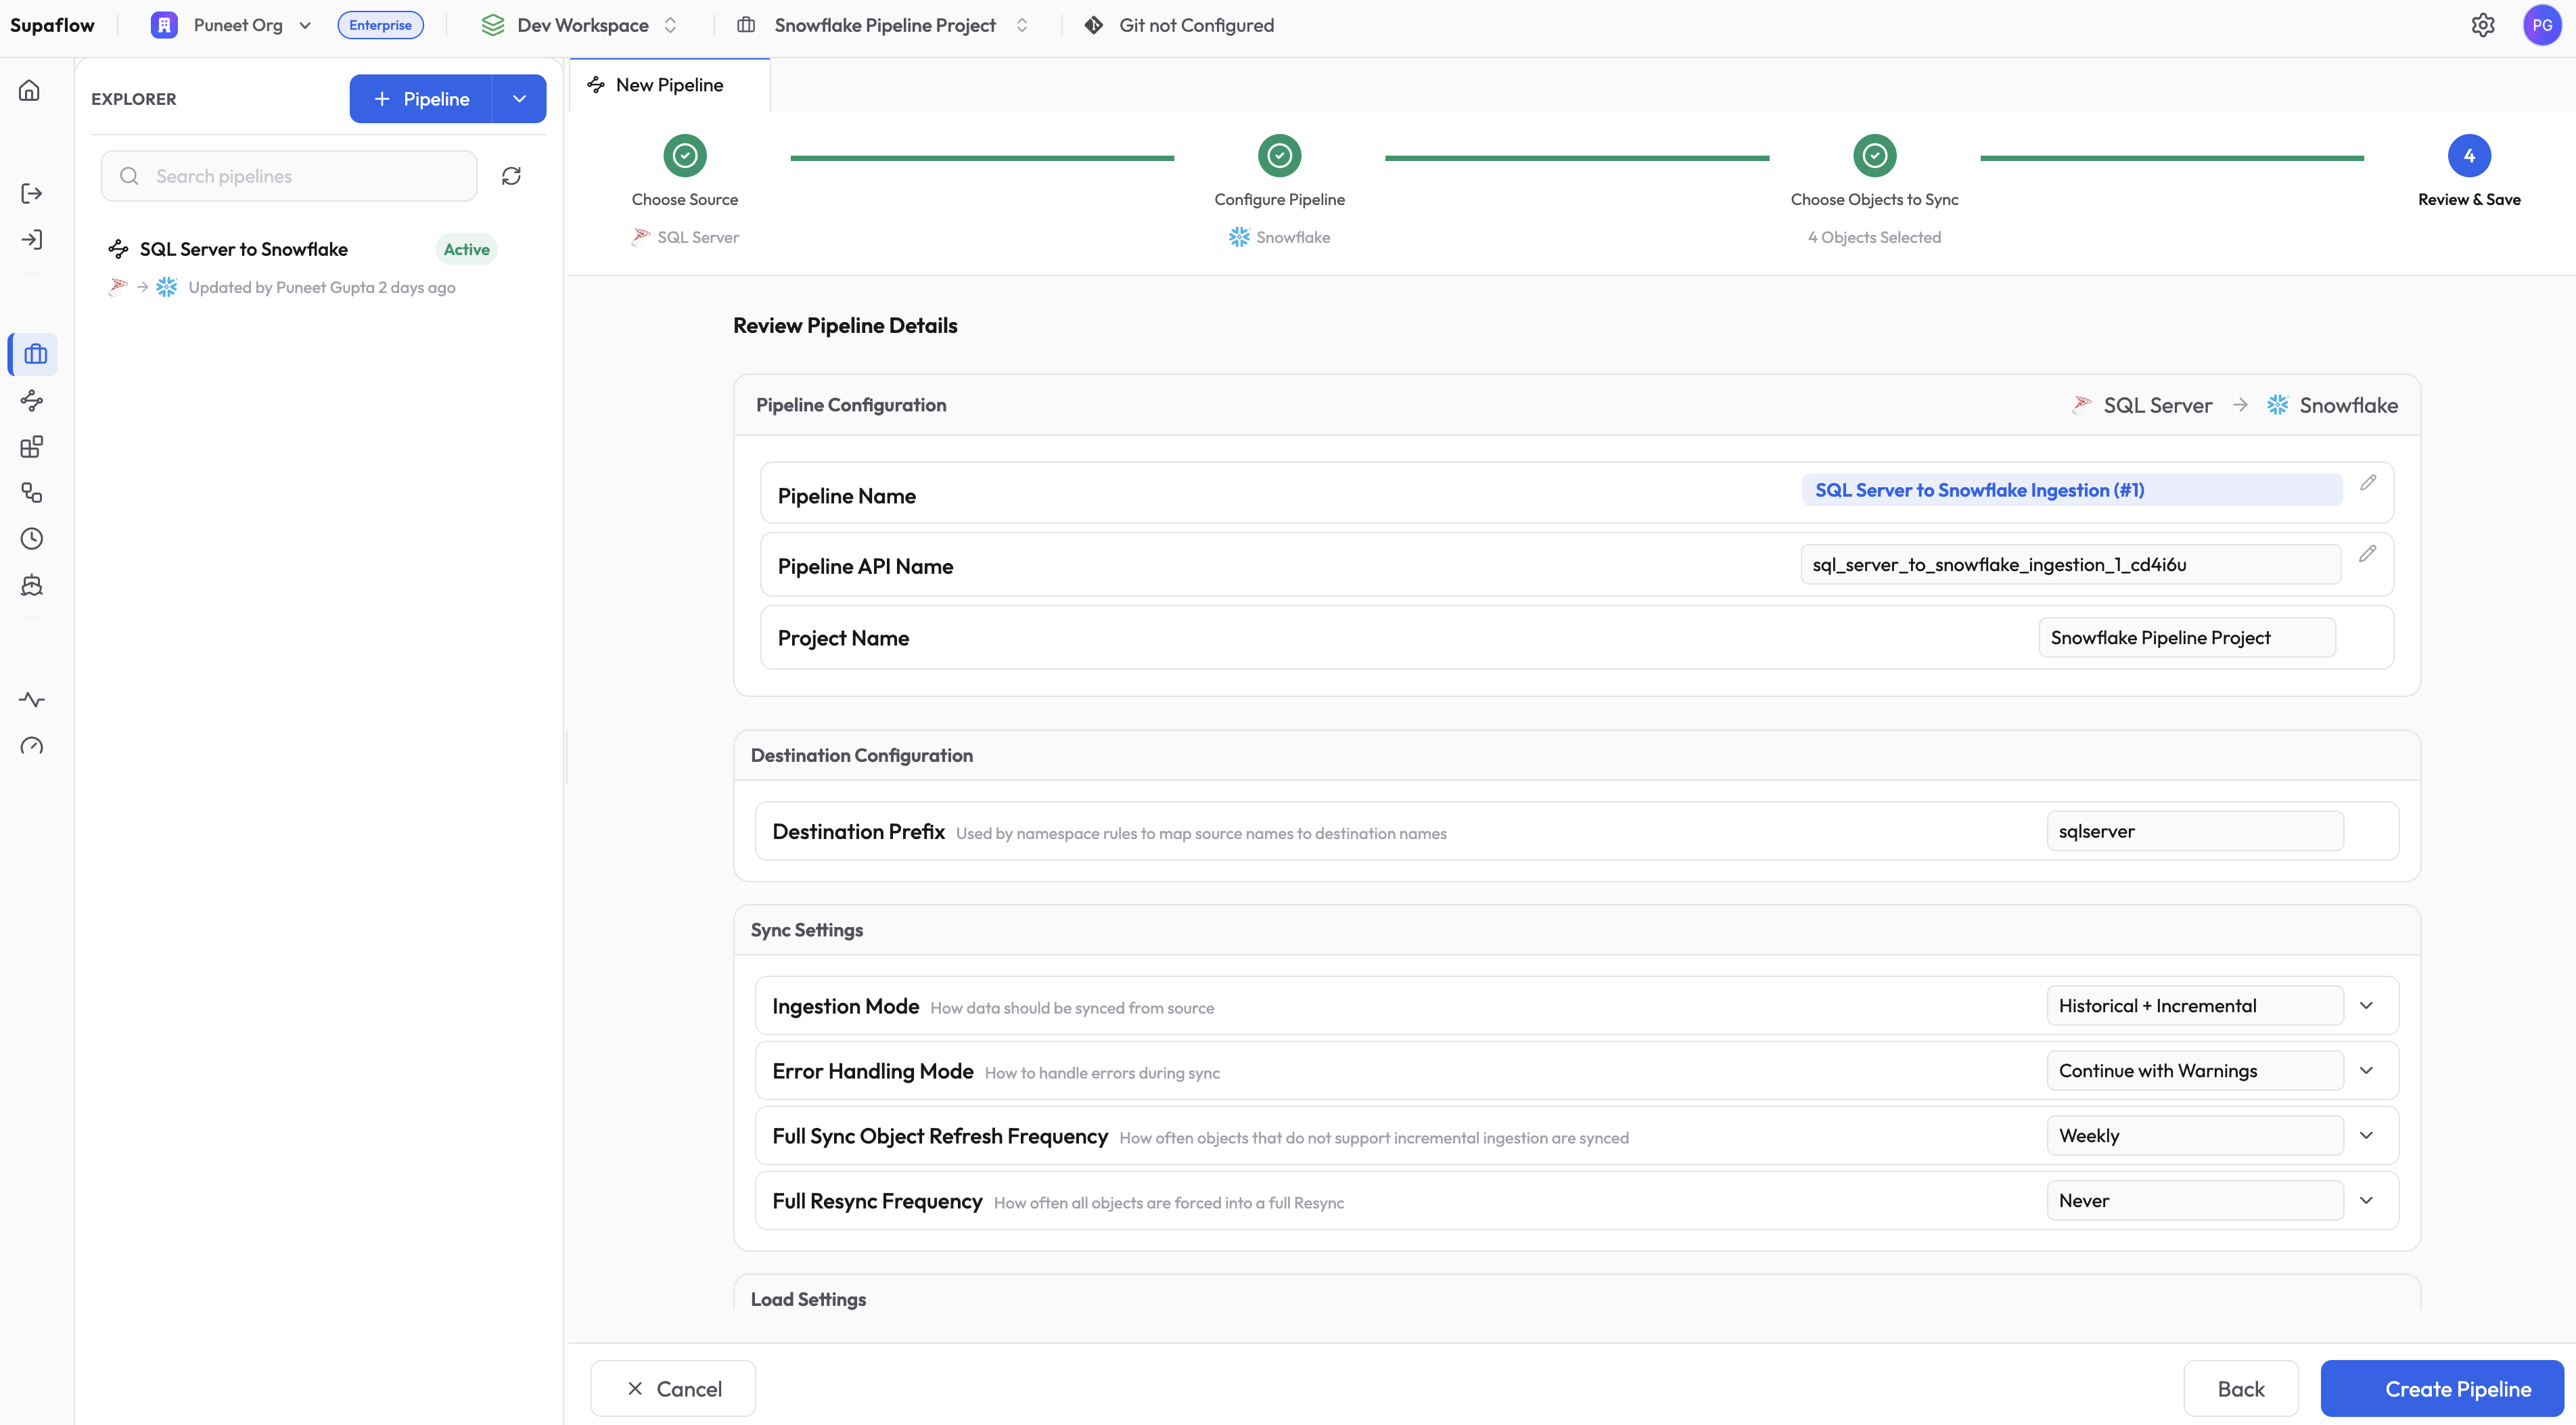
Task: Open the Pipeline button dropdown chevron
Action: pos(519,98)
